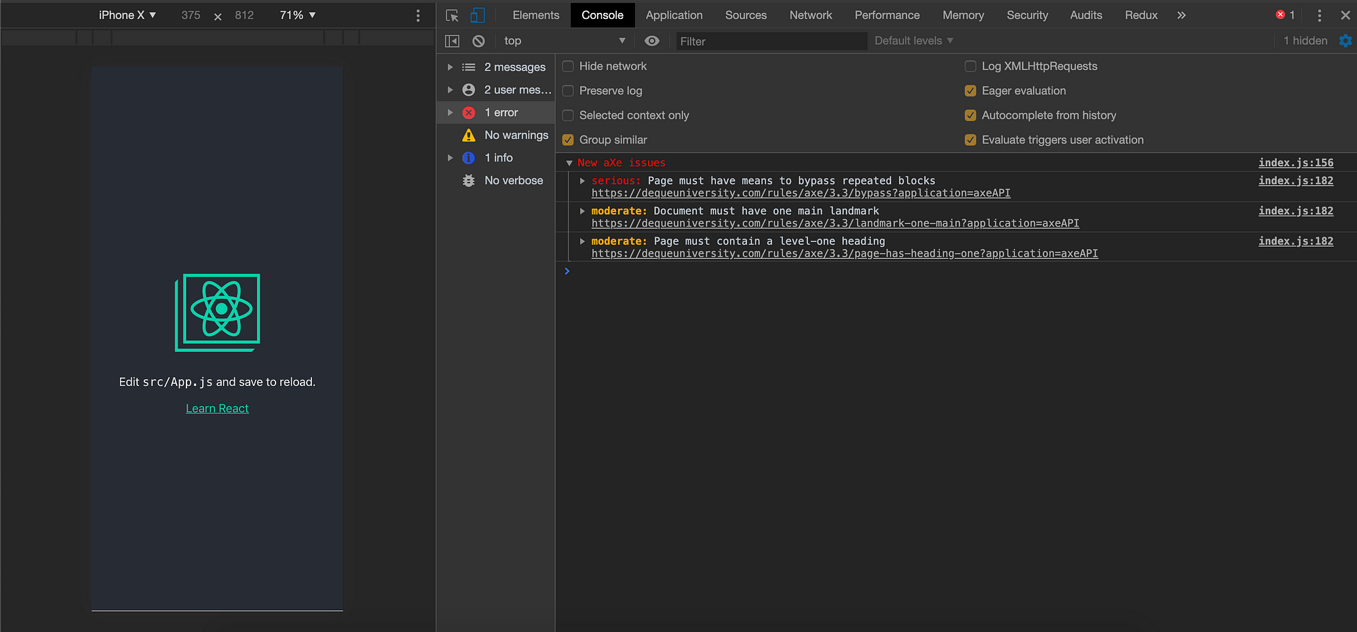
Task: Enable the Preserve log checkbox
Action: coord(568,90)
